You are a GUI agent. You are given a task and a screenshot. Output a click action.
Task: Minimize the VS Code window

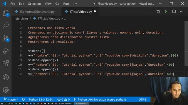point(160,3)
